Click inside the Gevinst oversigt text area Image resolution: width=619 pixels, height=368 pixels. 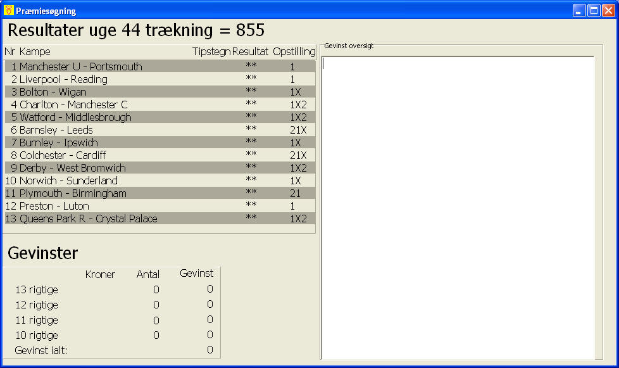458,208
